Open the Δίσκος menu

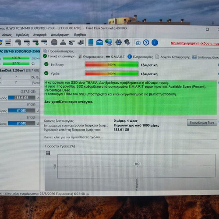point(7,35)
